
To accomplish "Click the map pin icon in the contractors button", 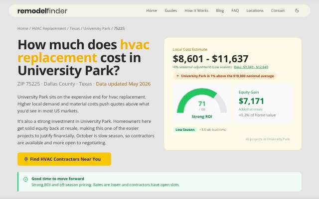I will pos(26,159).
